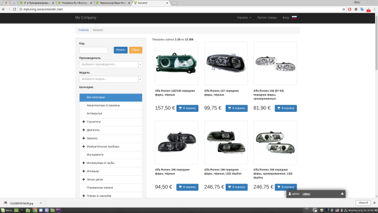Image resolution: width=378 pixels, height=213 pixels.
Task: Select the Амортизаторы & пружины category
Action: point(110,105)
